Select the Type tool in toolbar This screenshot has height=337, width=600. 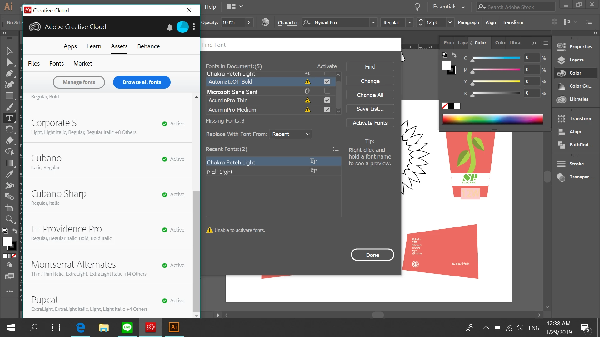[x=9, y=118]
